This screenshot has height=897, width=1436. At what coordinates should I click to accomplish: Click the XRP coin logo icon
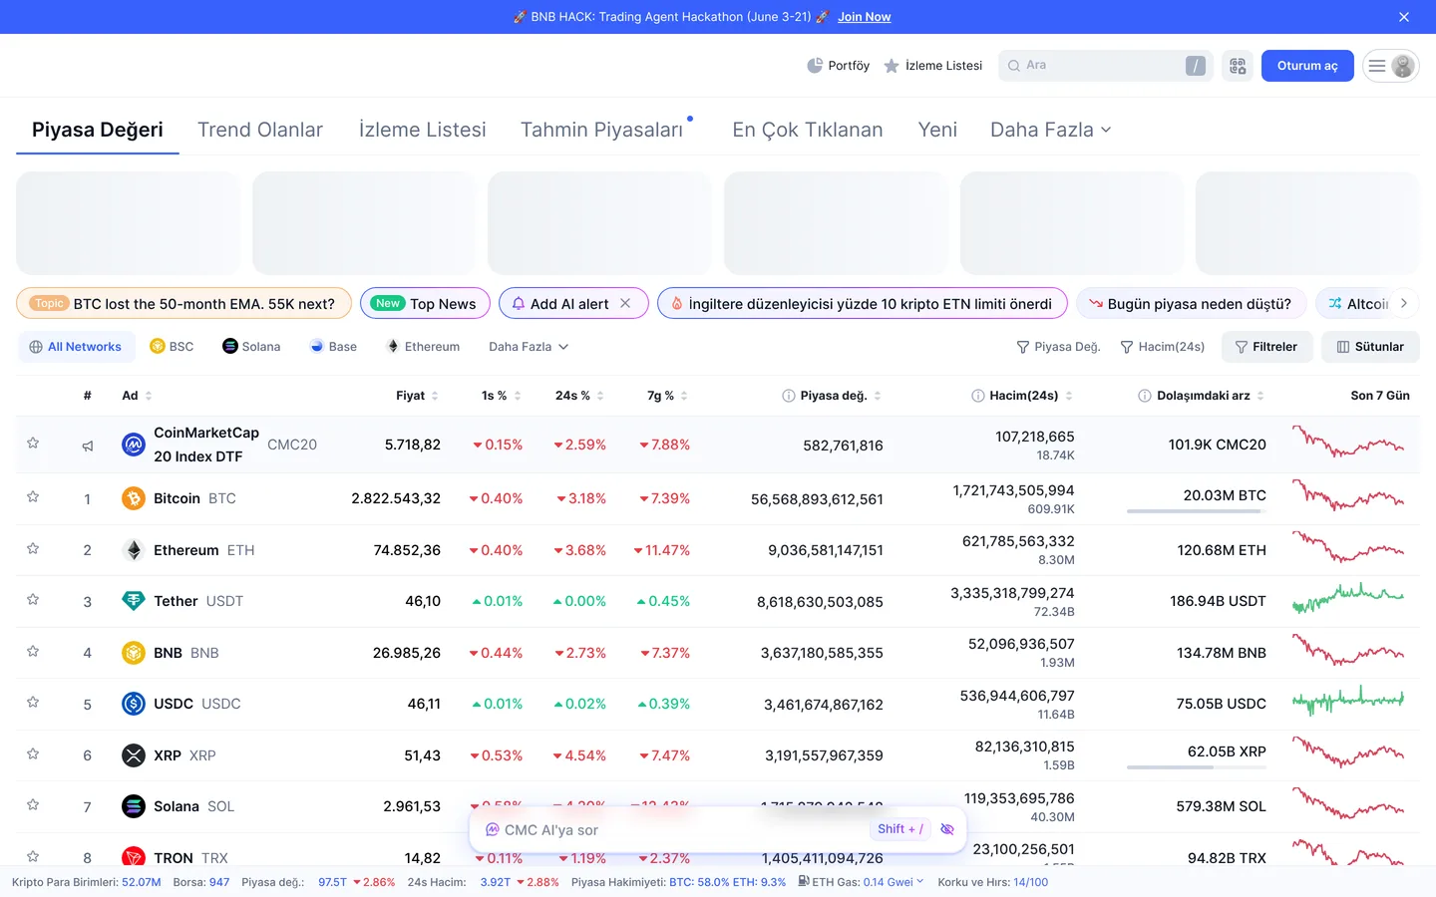point(134,755)
